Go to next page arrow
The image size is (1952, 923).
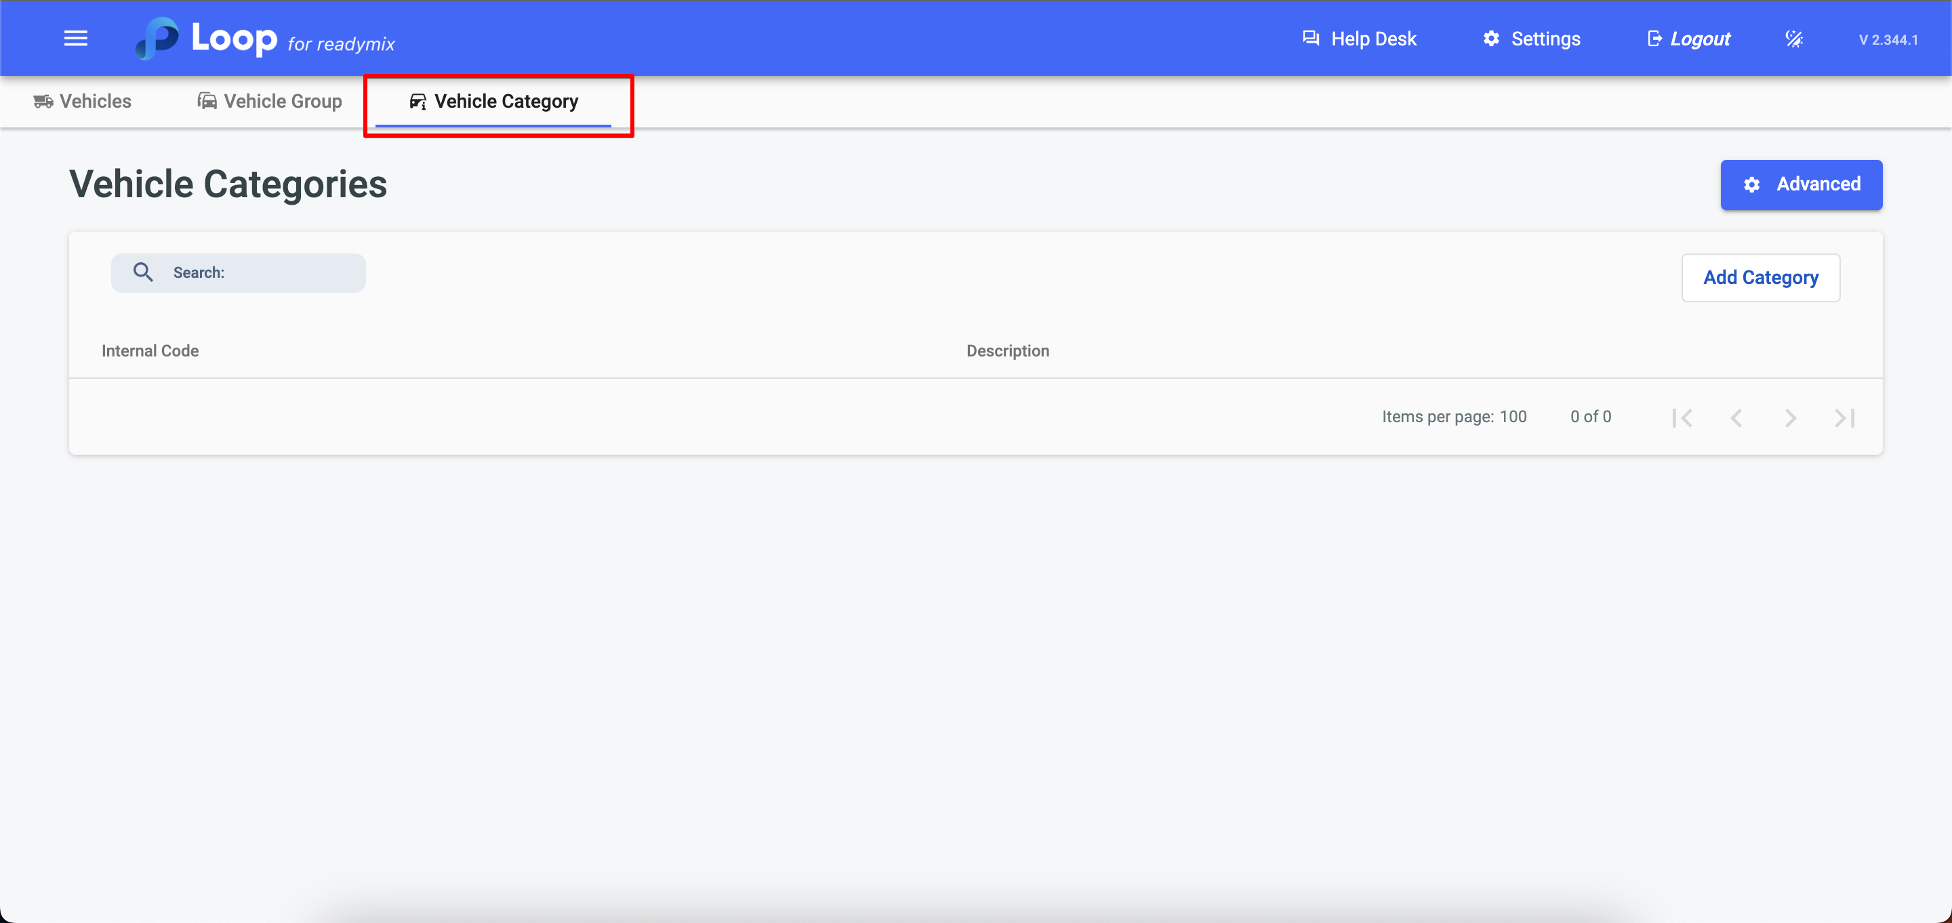click(1790, 417)
